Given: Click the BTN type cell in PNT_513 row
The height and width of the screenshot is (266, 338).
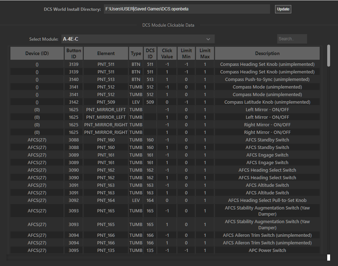Looking at the screenshot, I should [x=136, y=80].
